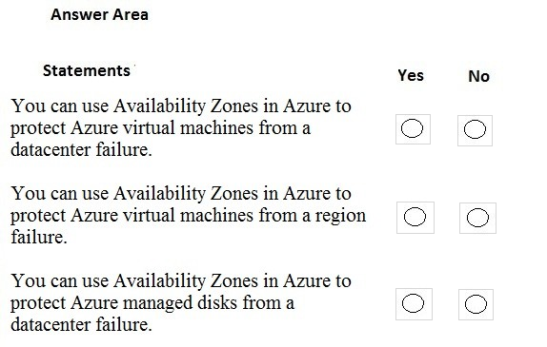The height and width of the screenshot is (347, 547).
Task: Select No for region failure statement
Action: pos(477,218)
